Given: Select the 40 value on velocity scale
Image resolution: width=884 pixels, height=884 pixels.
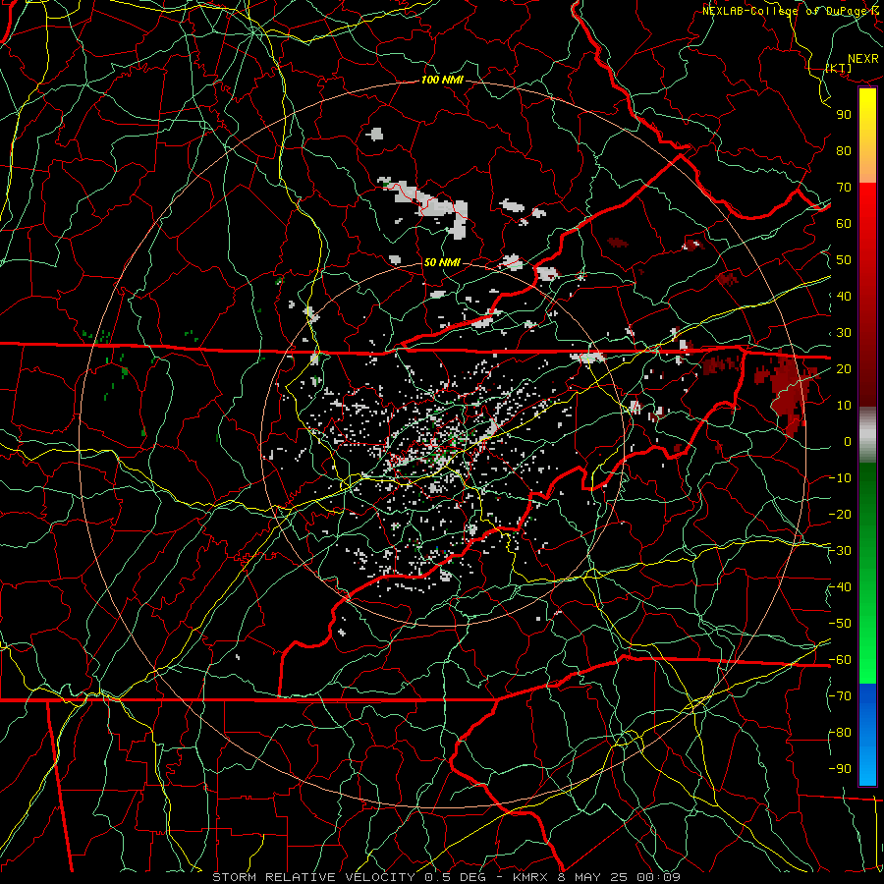Looking at the screenshot, I should pyautogui.click(x=844, y=296).
